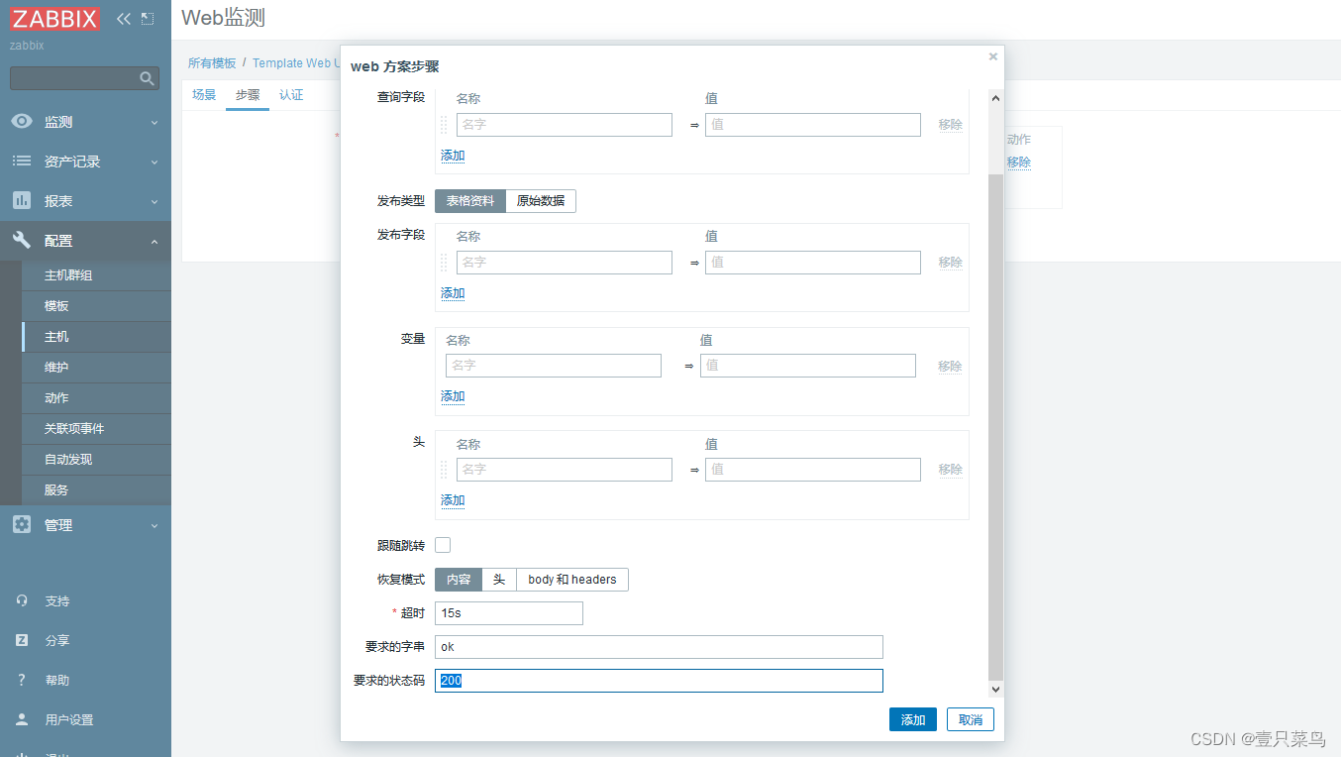This screenshot has height=757, width=1341.
Task: Tick the 跟随跳转 checkbox
Action: tap(443, 545)
